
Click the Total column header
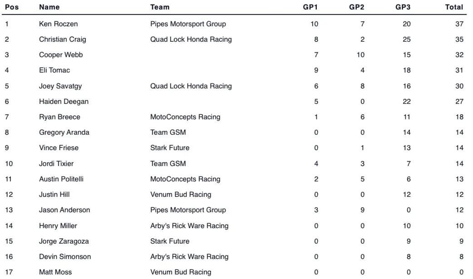[454, 7]
